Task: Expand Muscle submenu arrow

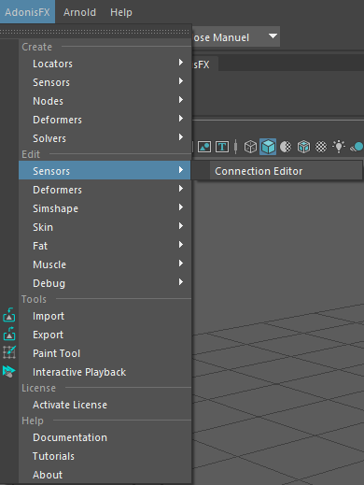Action: (181, 264)
